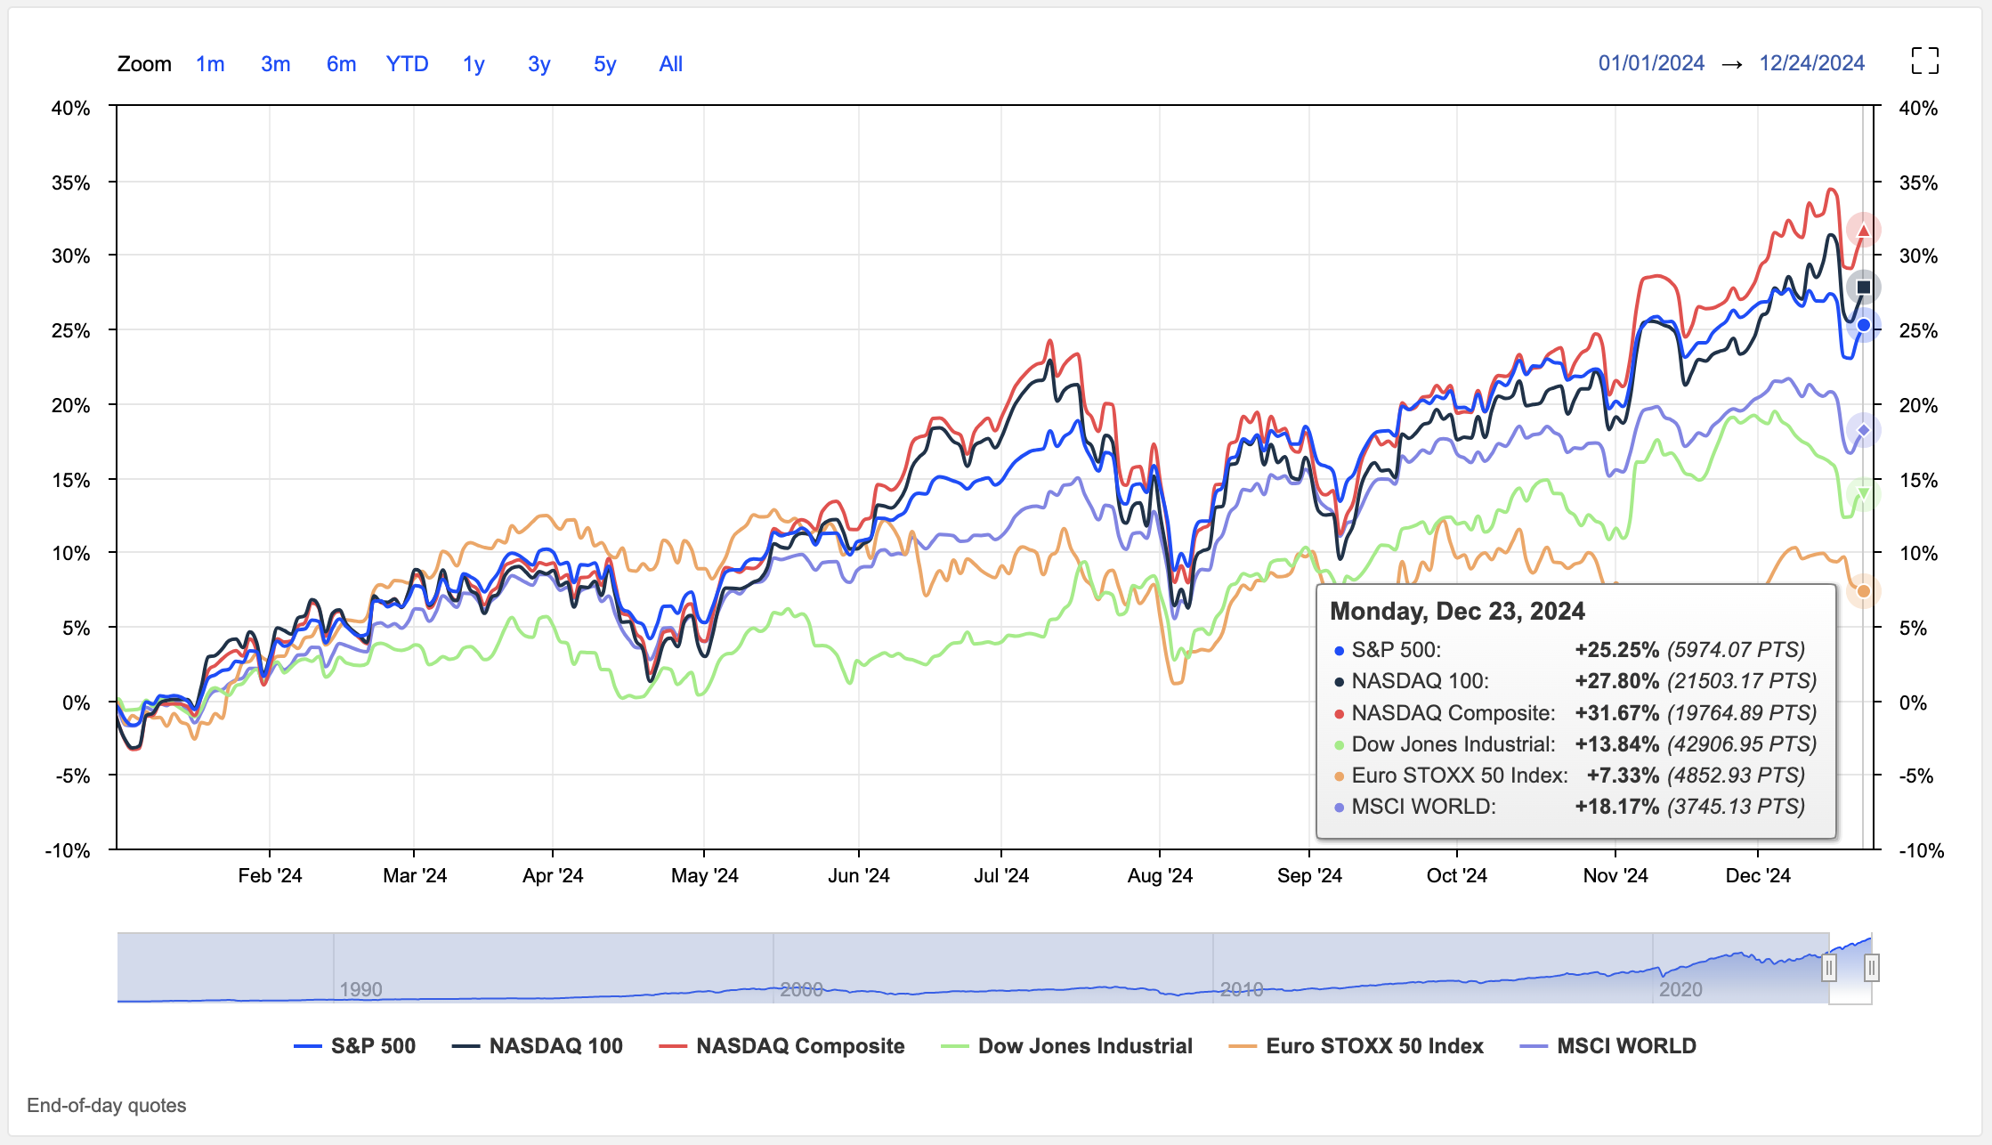Toggle the S&P 500 series in legend

coord(355,1046)
